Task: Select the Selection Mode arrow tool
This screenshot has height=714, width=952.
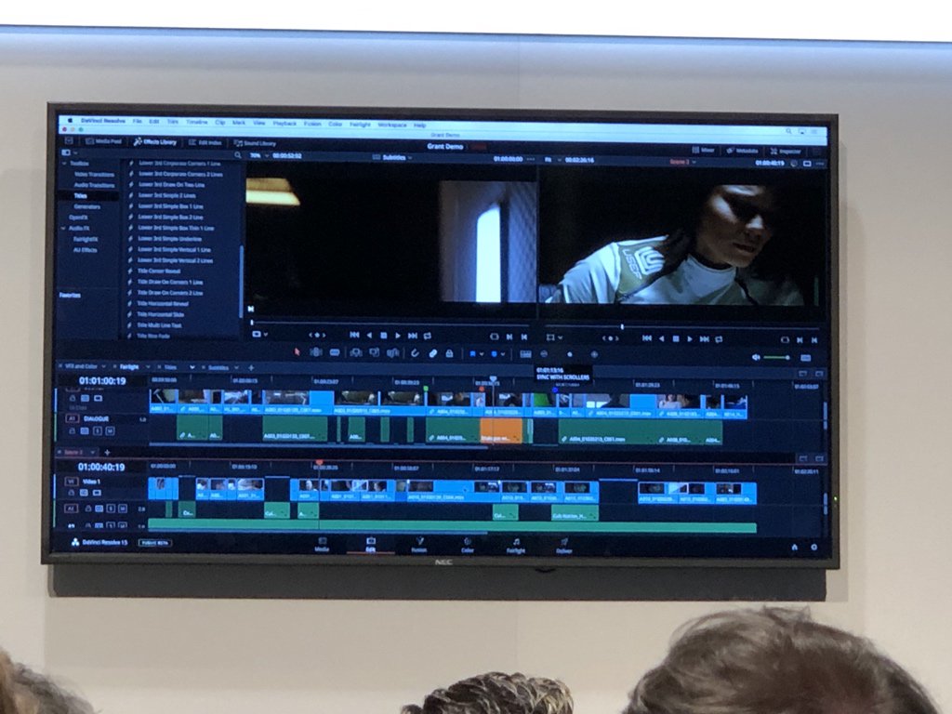Action: 297,351
